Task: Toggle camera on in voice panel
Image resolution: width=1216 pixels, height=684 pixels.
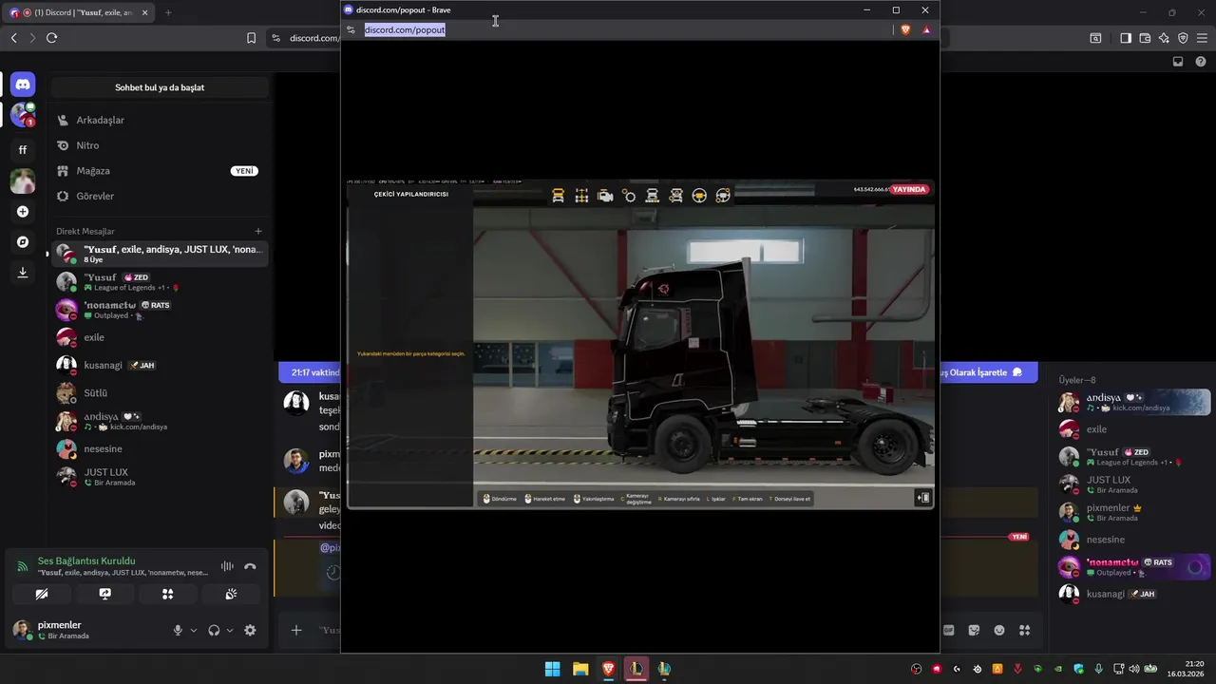Action: pos(41,594)
